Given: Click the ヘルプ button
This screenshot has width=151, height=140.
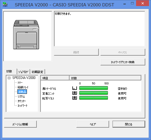Looking at the screenshot, I should (93, 124).
